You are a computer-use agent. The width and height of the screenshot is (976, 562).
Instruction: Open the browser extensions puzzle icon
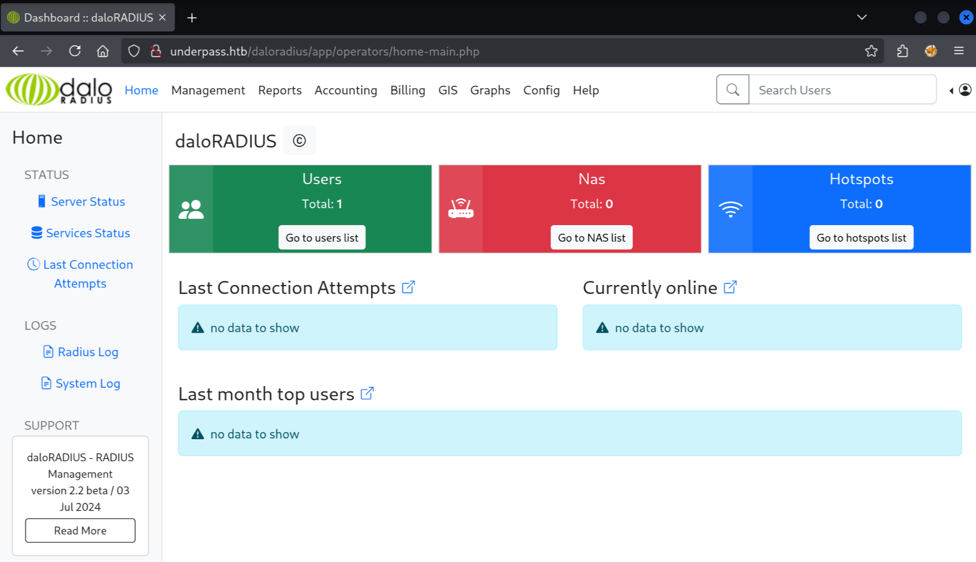pos(902,51)
